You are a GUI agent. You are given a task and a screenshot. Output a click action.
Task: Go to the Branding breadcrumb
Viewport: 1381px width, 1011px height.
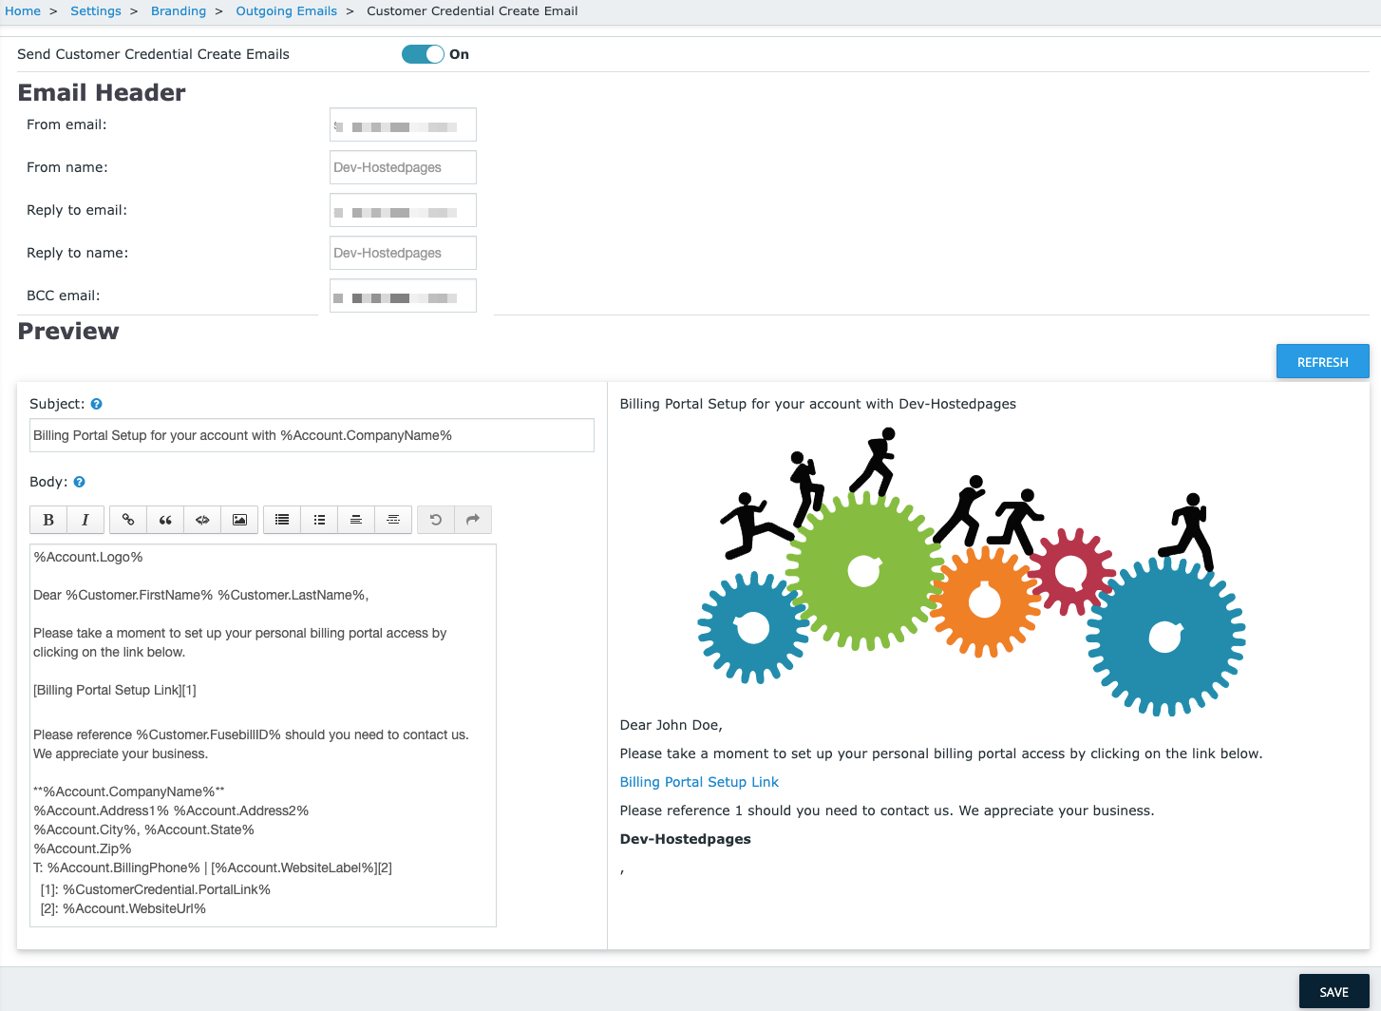tap(179, 11)
